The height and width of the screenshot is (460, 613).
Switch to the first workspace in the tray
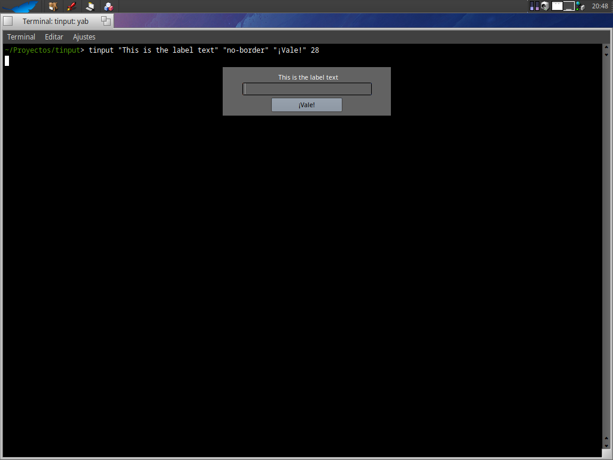557,6
